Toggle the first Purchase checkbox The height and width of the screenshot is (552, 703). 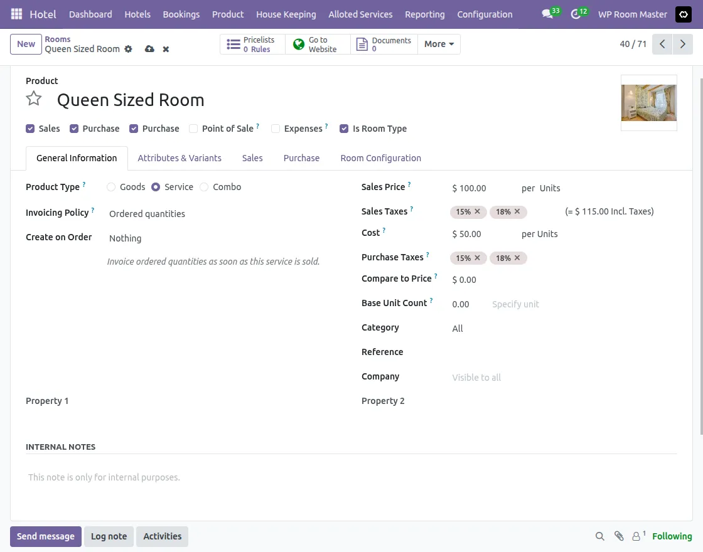[x=74, y=129]
